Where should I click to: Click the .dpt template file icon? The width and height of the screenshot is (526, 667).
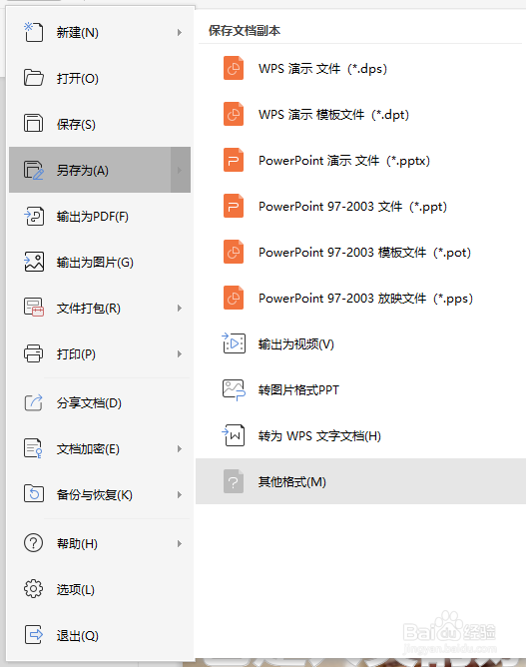[234, 114]
